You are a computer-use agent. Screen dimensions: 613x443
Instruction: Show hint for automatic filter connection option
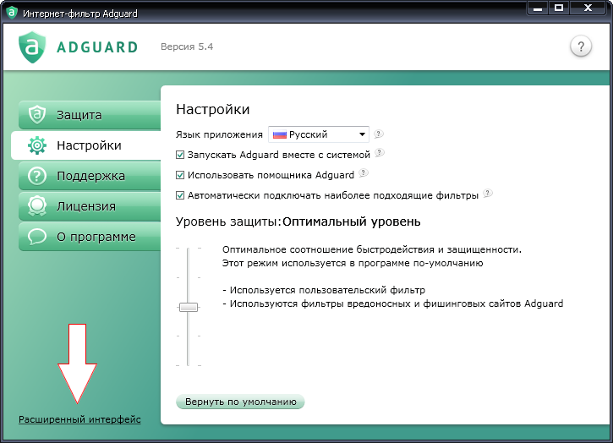coord(487,193)
